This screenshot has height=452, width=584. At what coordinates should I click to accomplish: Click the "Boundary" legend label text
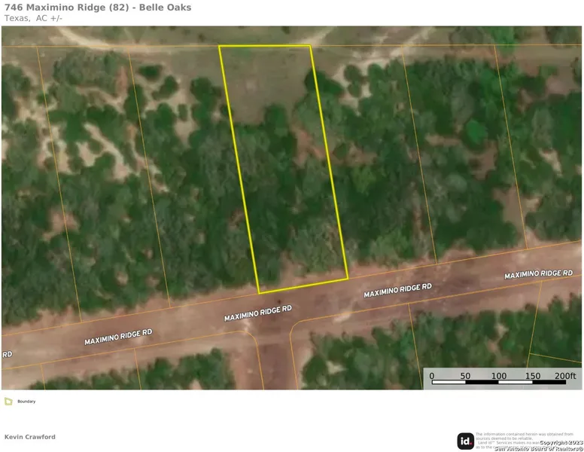26,402
